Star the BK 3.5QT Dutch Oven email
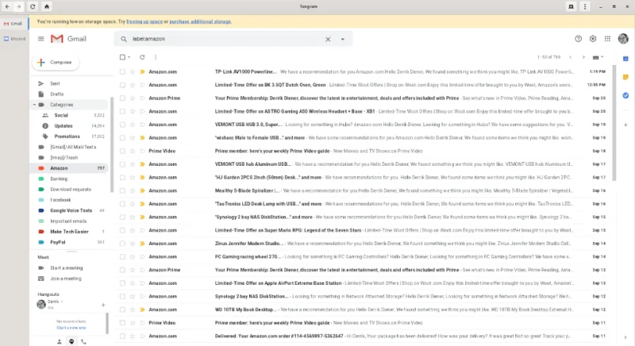Viewport: 635px width, 346px height. click(132, 85)
